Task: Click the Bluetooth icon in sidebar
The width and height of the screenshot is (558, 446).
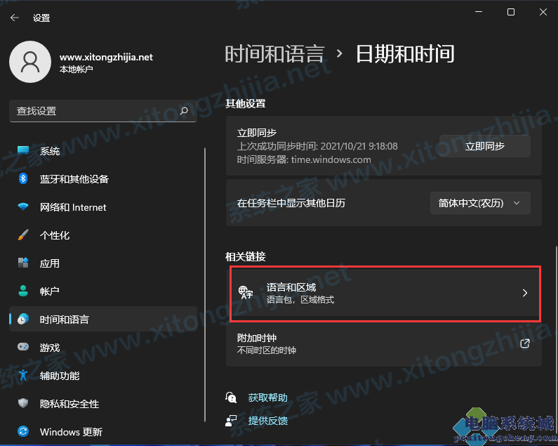Action: pos(23,178)
